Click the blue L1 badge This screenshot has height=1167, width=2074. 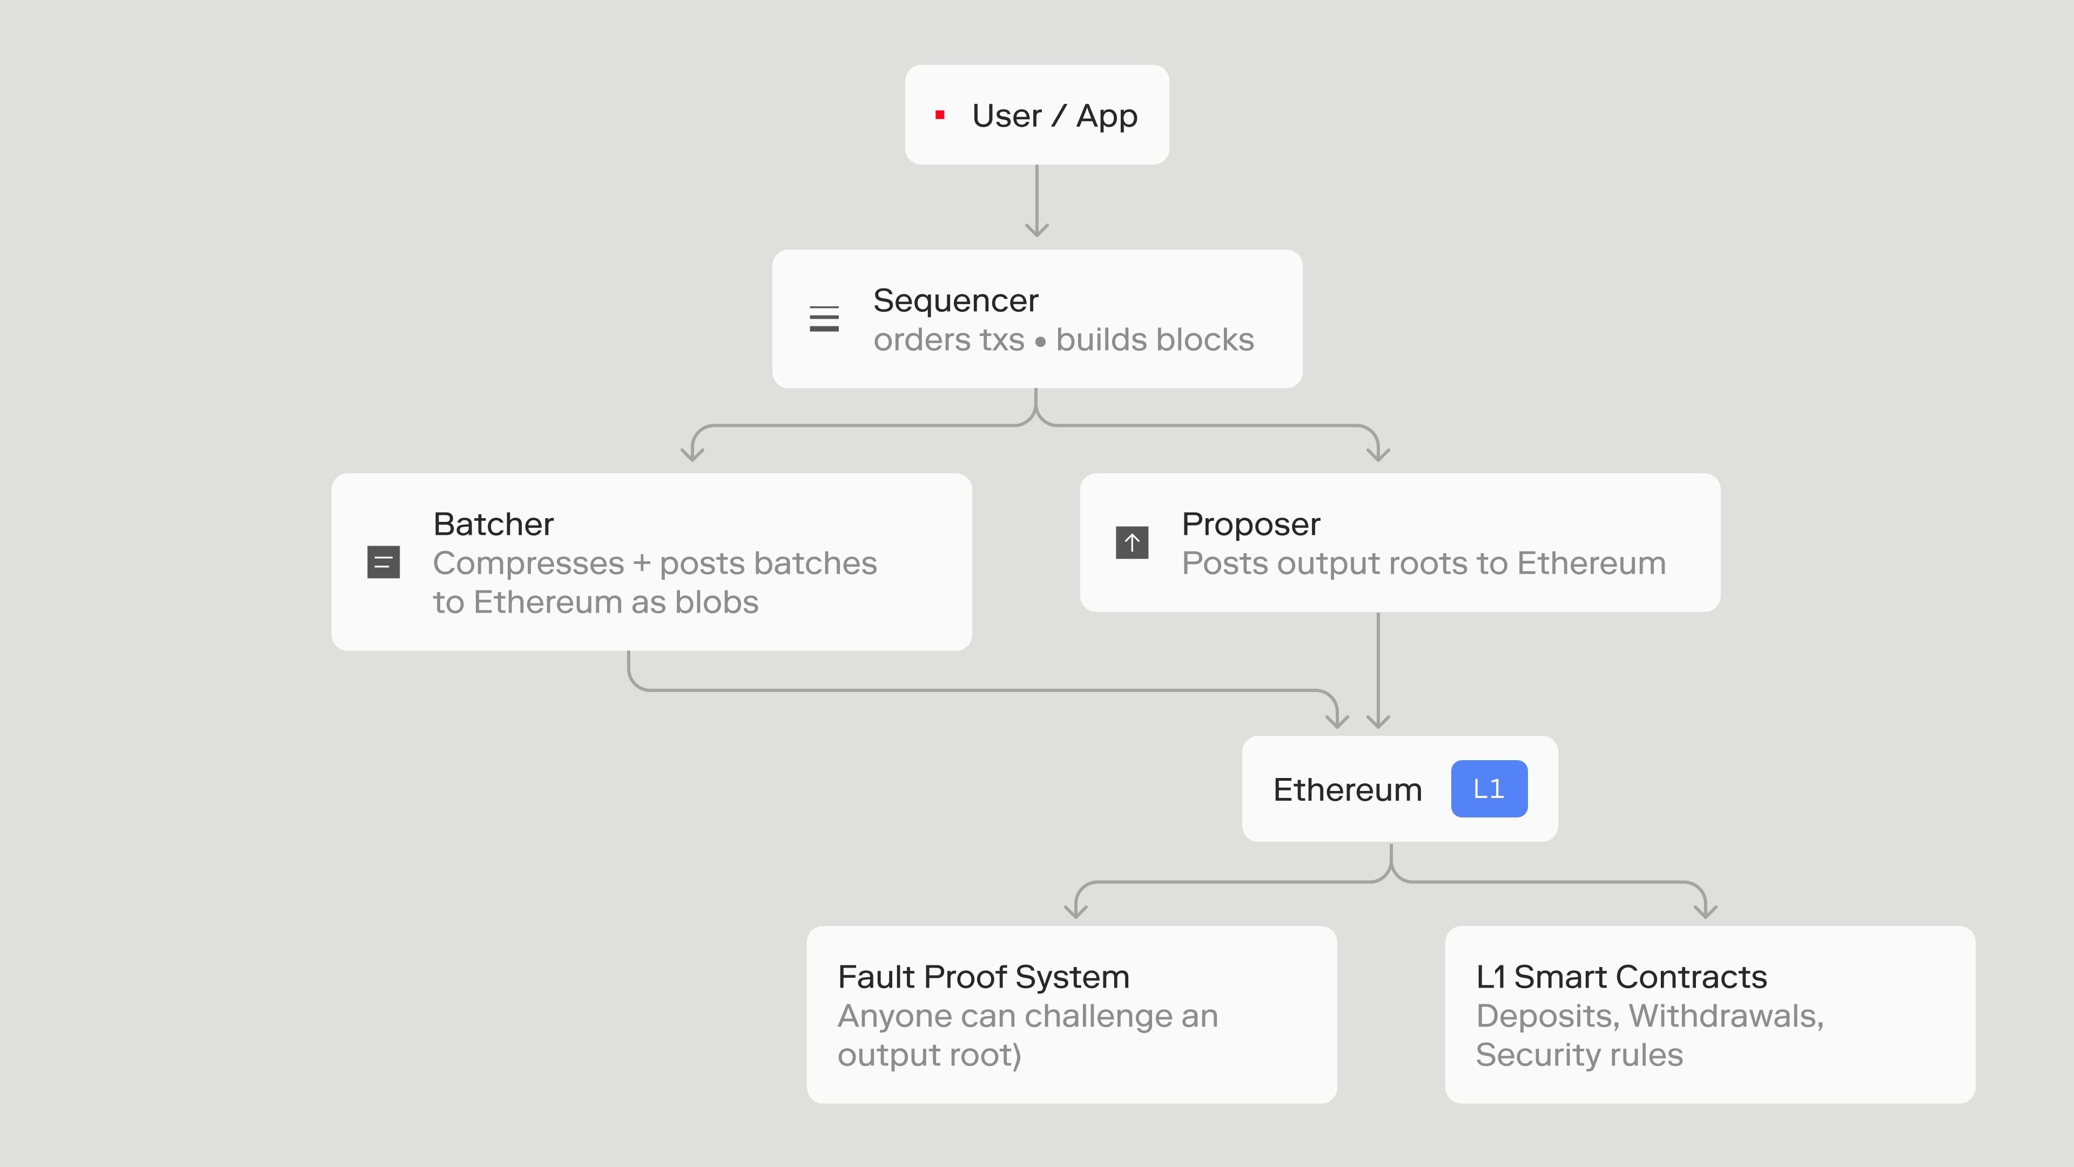(1489, 788)
